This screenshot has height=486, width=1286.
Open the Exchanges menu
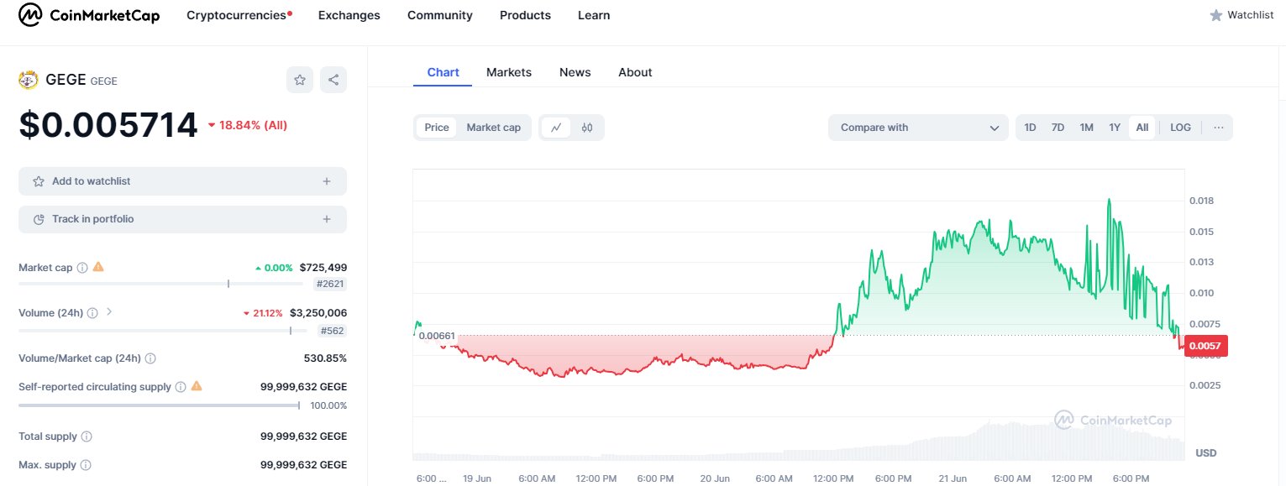tap(349, 15)
